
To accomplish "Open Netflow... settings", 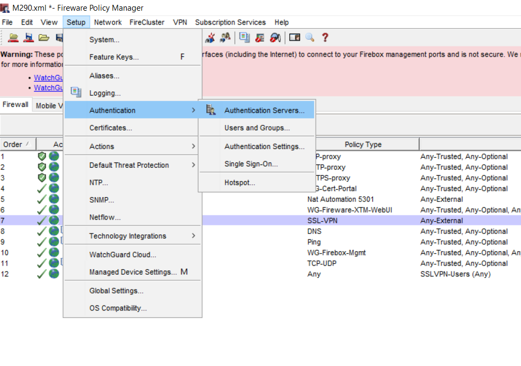I will tap(133, 217).
